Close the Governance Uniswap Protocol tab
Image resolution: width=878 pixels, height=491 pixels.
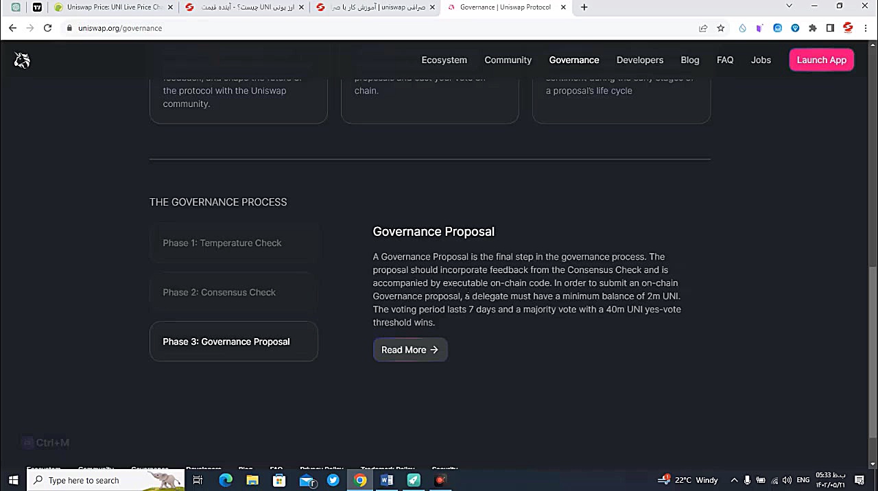(563, 7)
